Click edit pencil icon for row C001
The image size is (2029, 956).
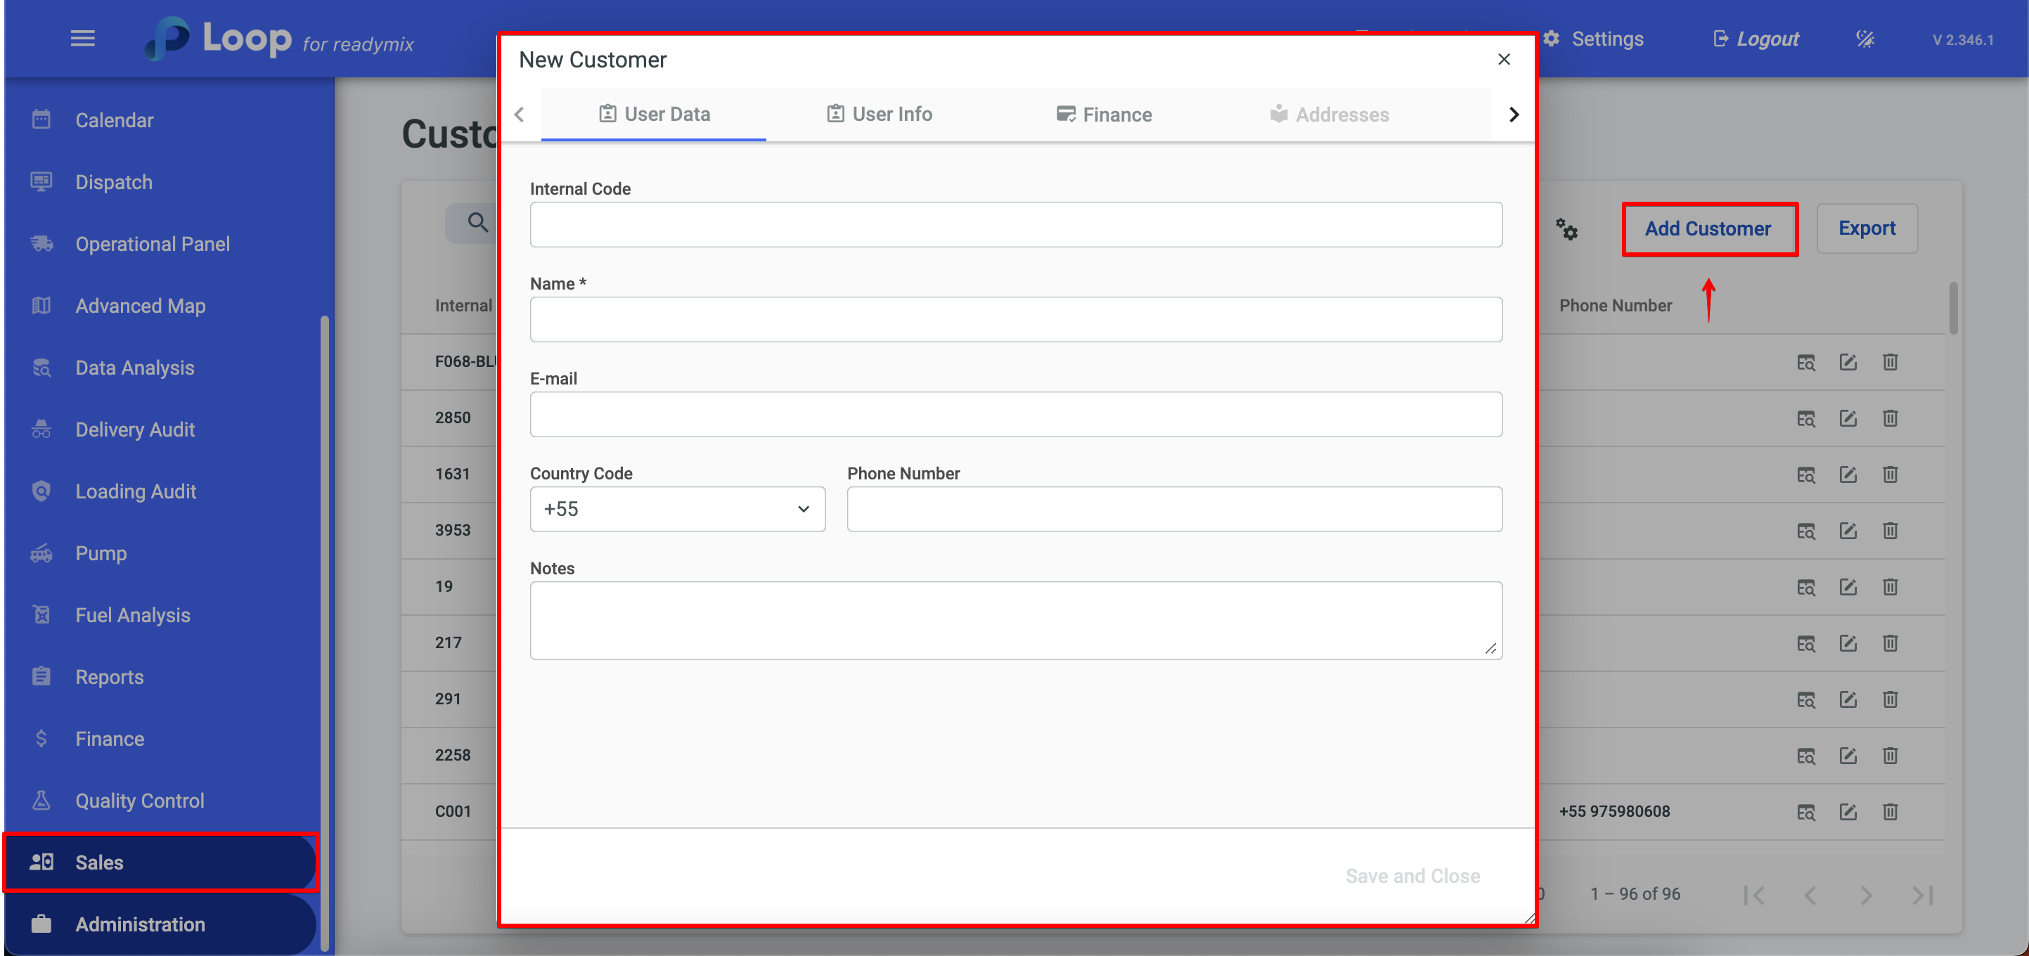point(1847,811)
